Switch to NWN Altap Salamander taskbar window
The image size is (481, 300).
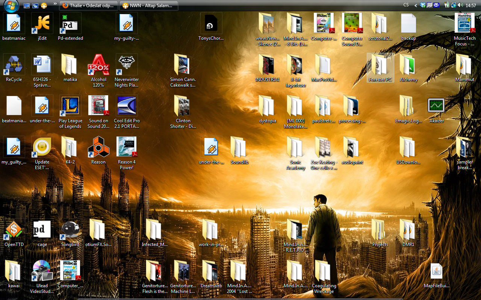[148, 6]
